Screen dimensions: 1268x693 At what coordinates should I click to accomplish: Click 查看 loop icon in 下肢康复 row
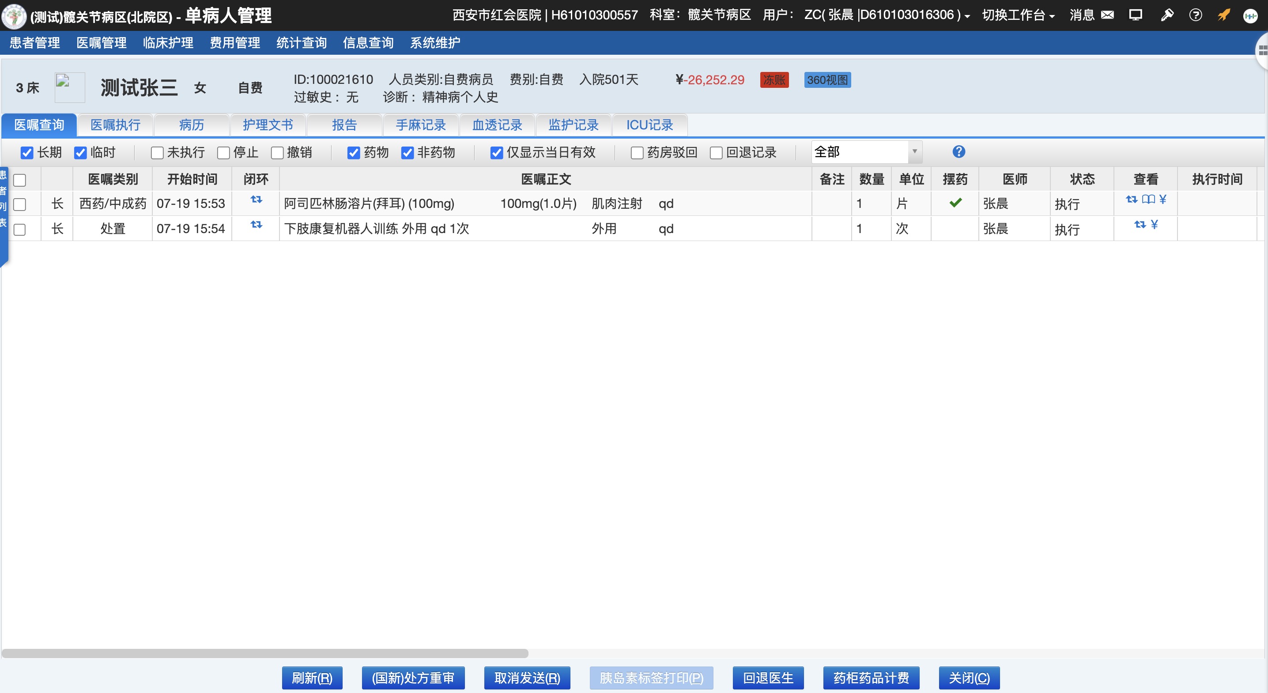1140,224
